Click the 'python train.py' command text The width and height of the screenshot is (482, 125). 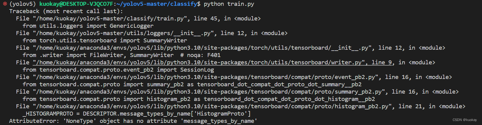pyautogui.click(x=229, y=4)
